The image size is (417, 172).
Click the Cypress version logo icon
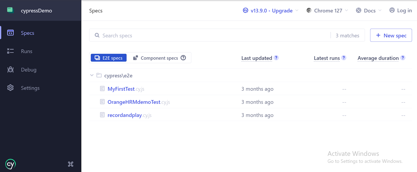pos(246,10)
